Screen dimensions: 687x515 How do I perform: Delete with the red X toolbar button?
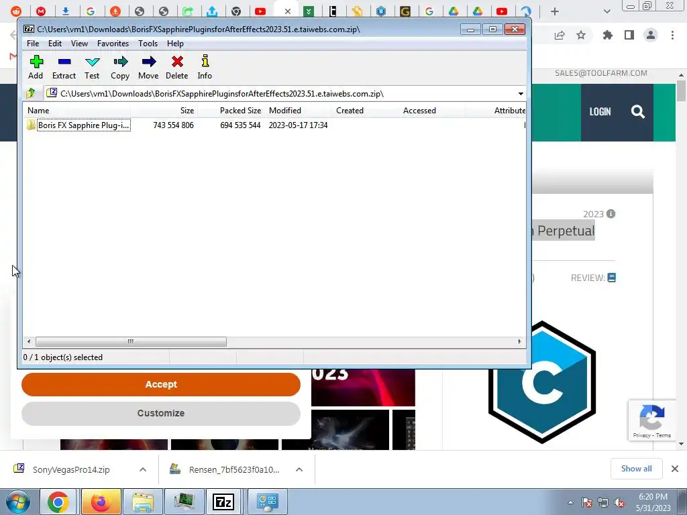pyautogui.click(x=177, y=67)
